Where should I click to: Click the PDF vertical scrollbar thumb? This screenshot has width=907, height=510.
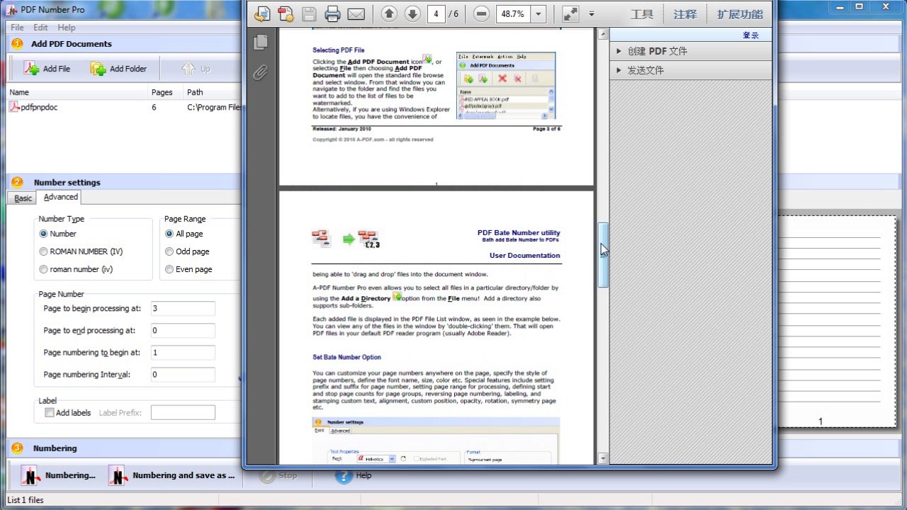[603, 255]
